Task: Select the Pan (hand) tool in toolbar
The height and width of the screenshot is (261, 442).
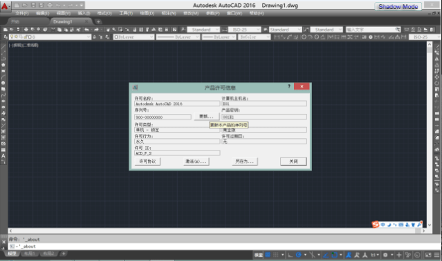Action: [108, 30]
